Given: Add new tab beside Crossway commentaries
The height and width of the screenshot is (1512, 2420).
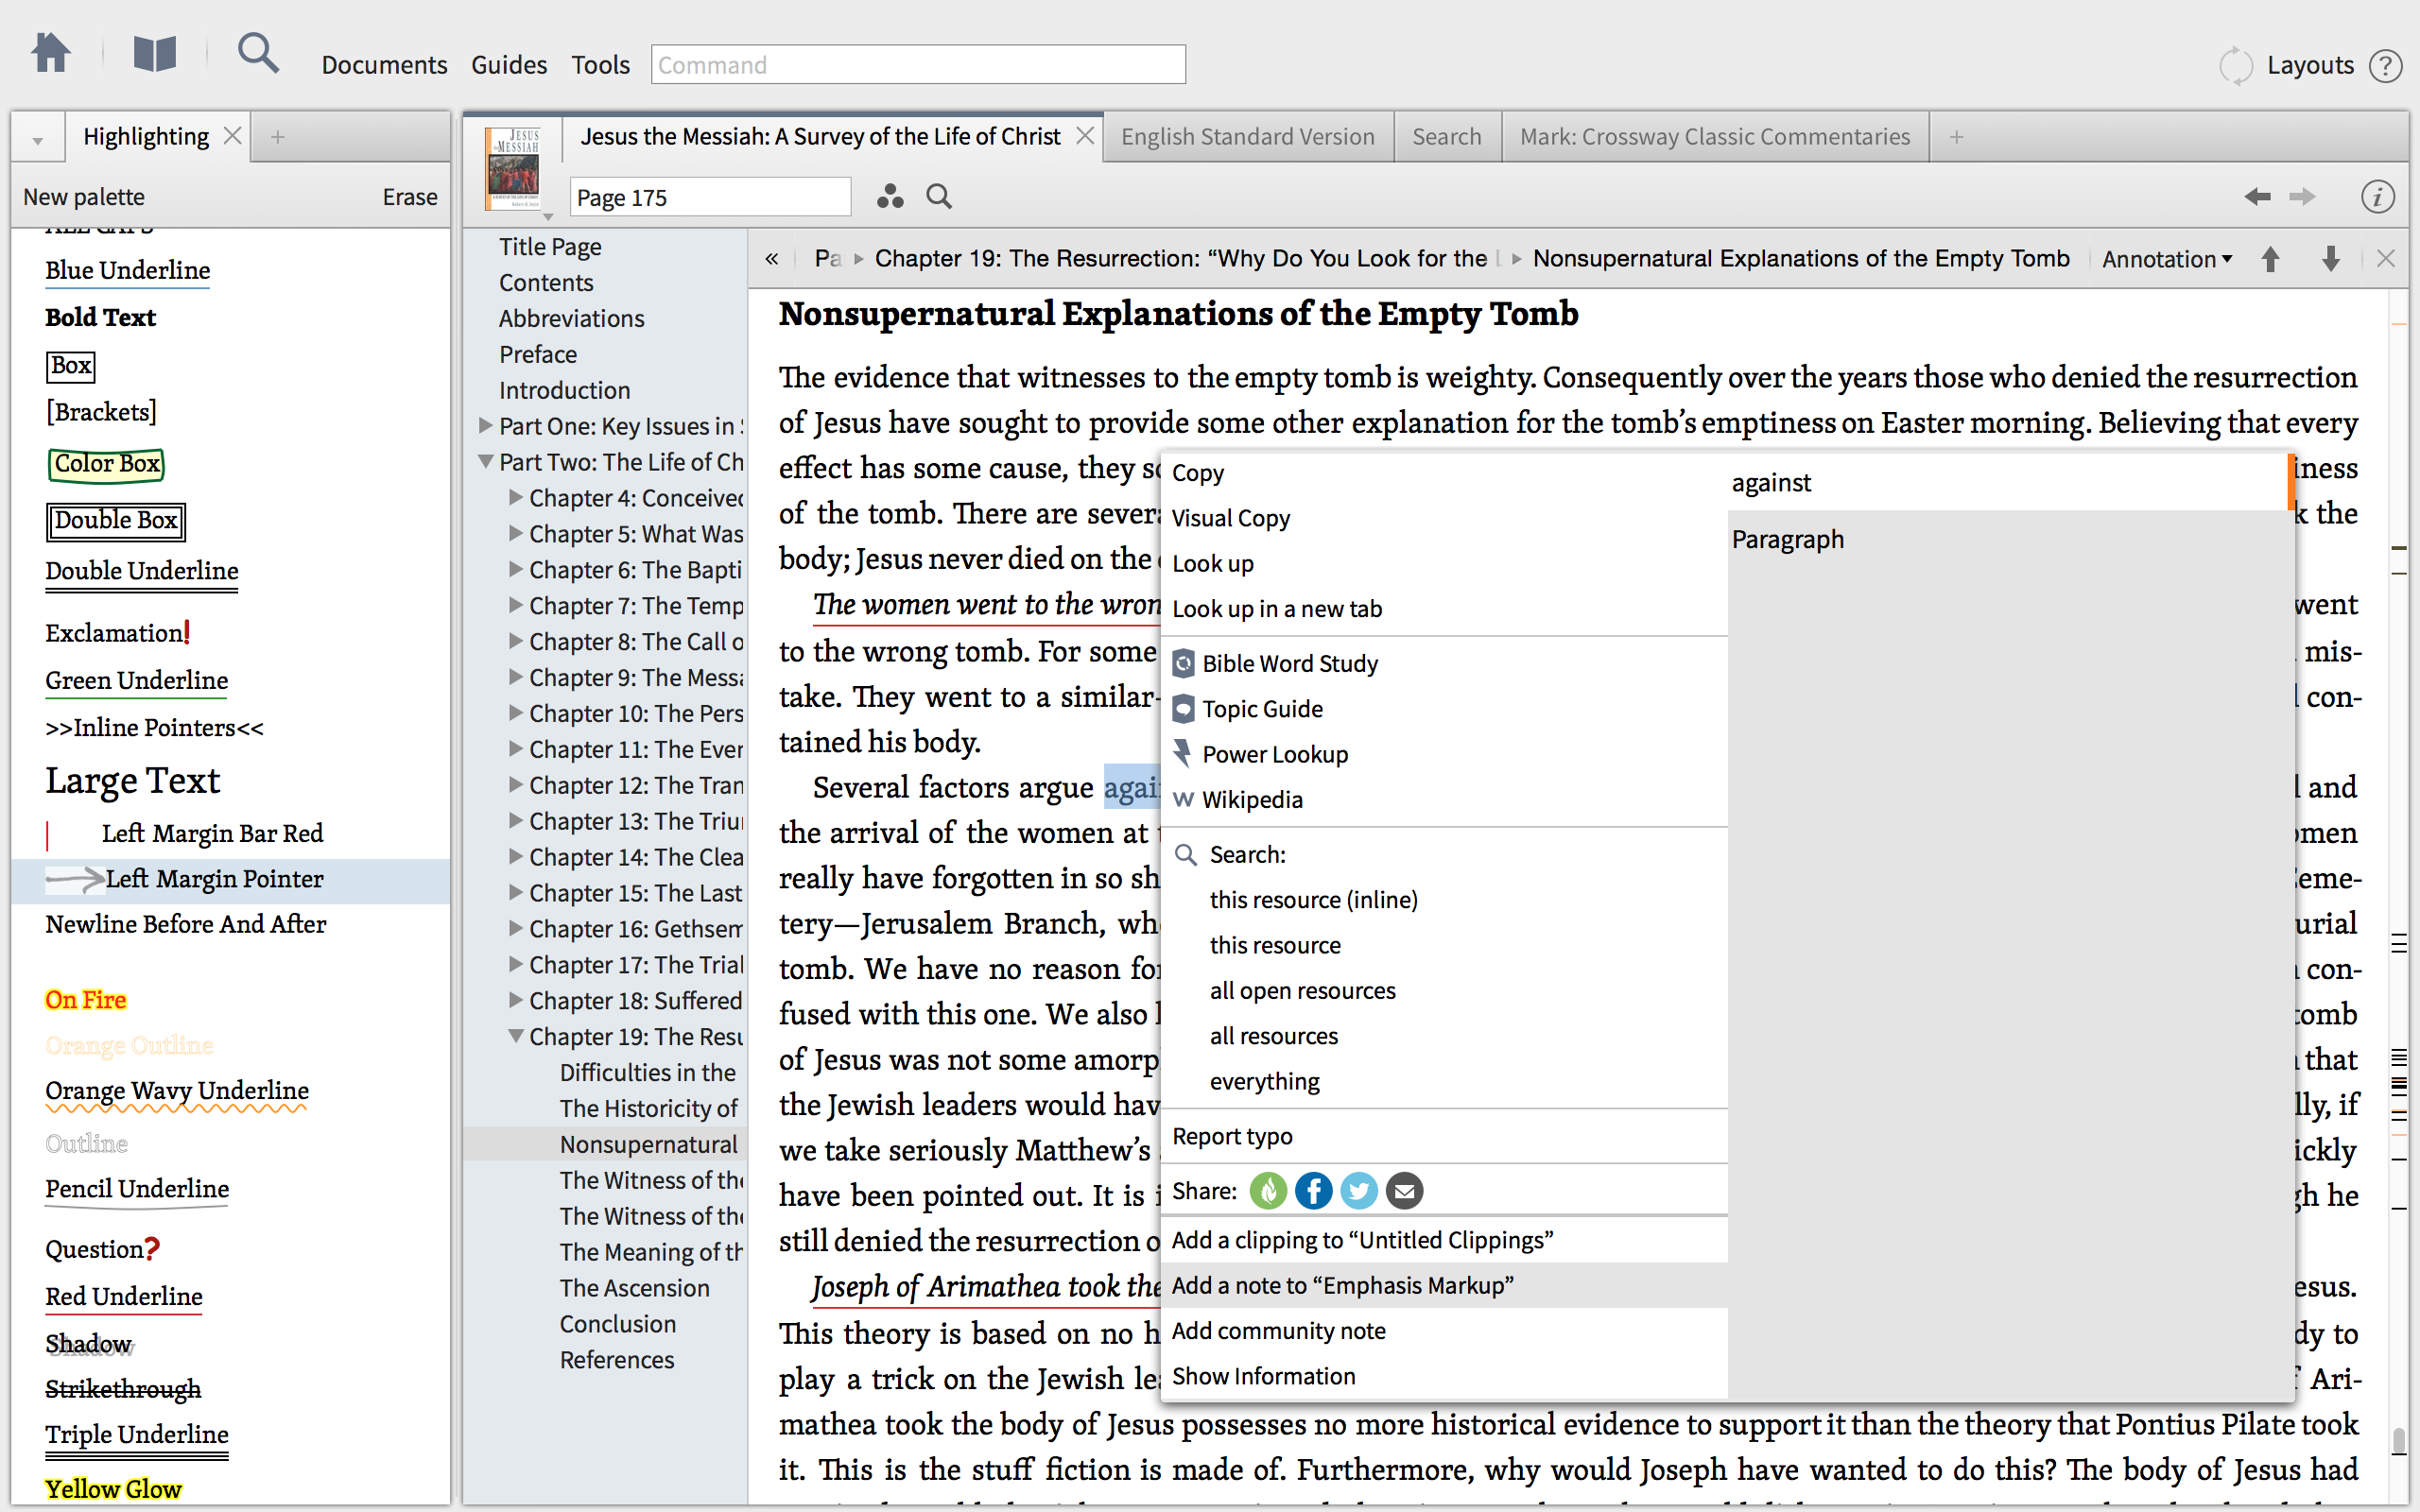Looking at the screenshot, I should (1956, 137).
